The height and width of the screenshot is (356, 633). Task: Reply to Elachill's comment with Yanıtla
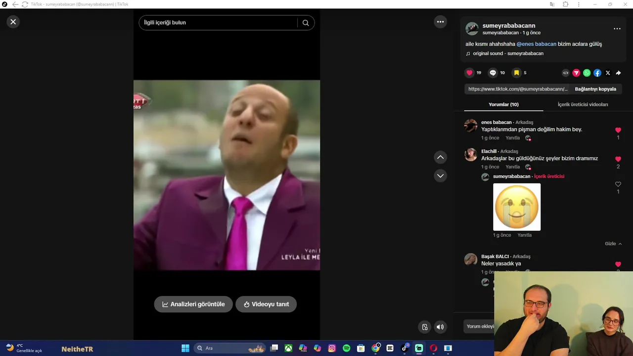(x=512, y=167)
